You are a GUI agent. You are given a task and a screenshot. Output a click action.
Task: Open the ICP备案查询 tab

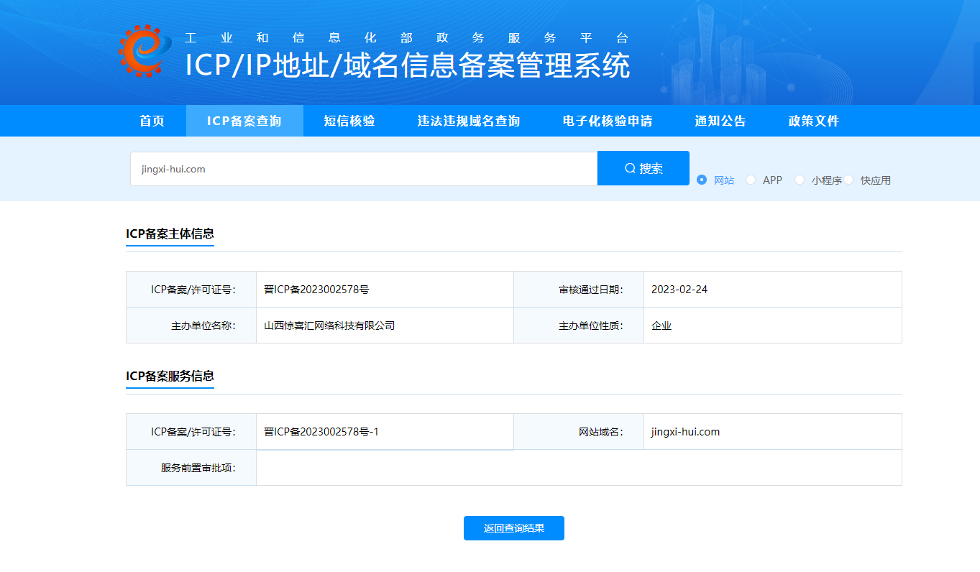[x=244, y=121]
